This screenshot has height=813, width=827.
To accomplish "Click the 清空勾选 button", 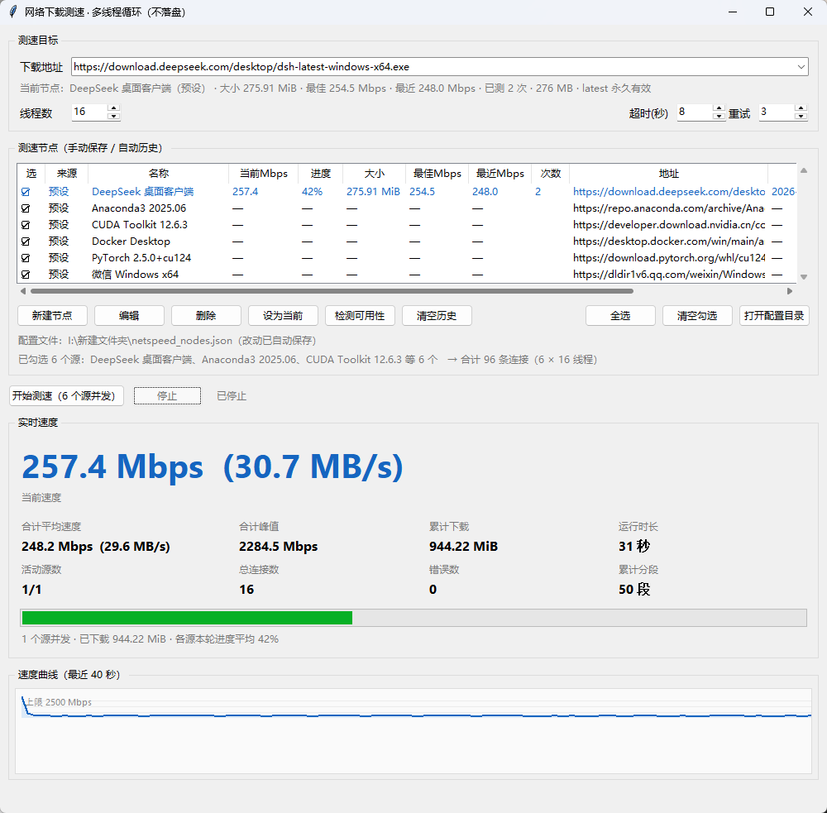I will coord(697,315).
